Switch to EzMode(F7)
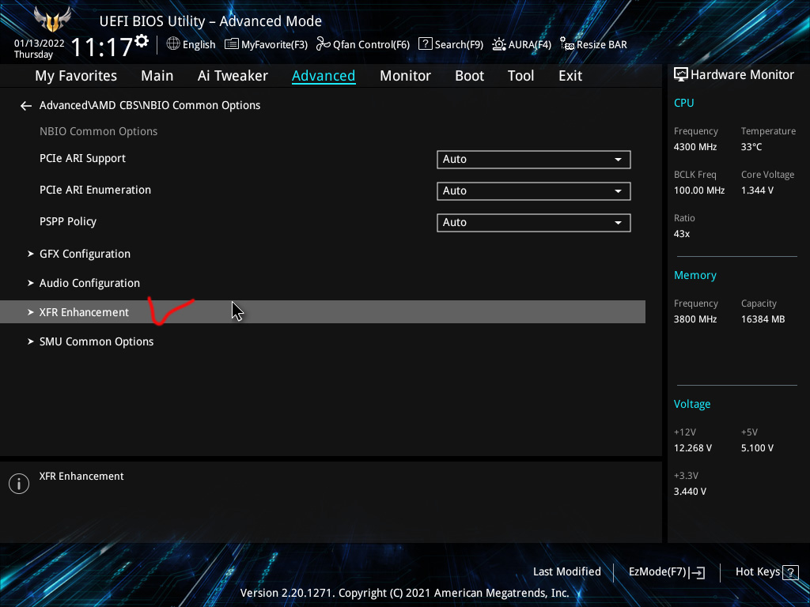Image resolution: width=810 pixels, height=607 pixels. click(x=666, y=572)
